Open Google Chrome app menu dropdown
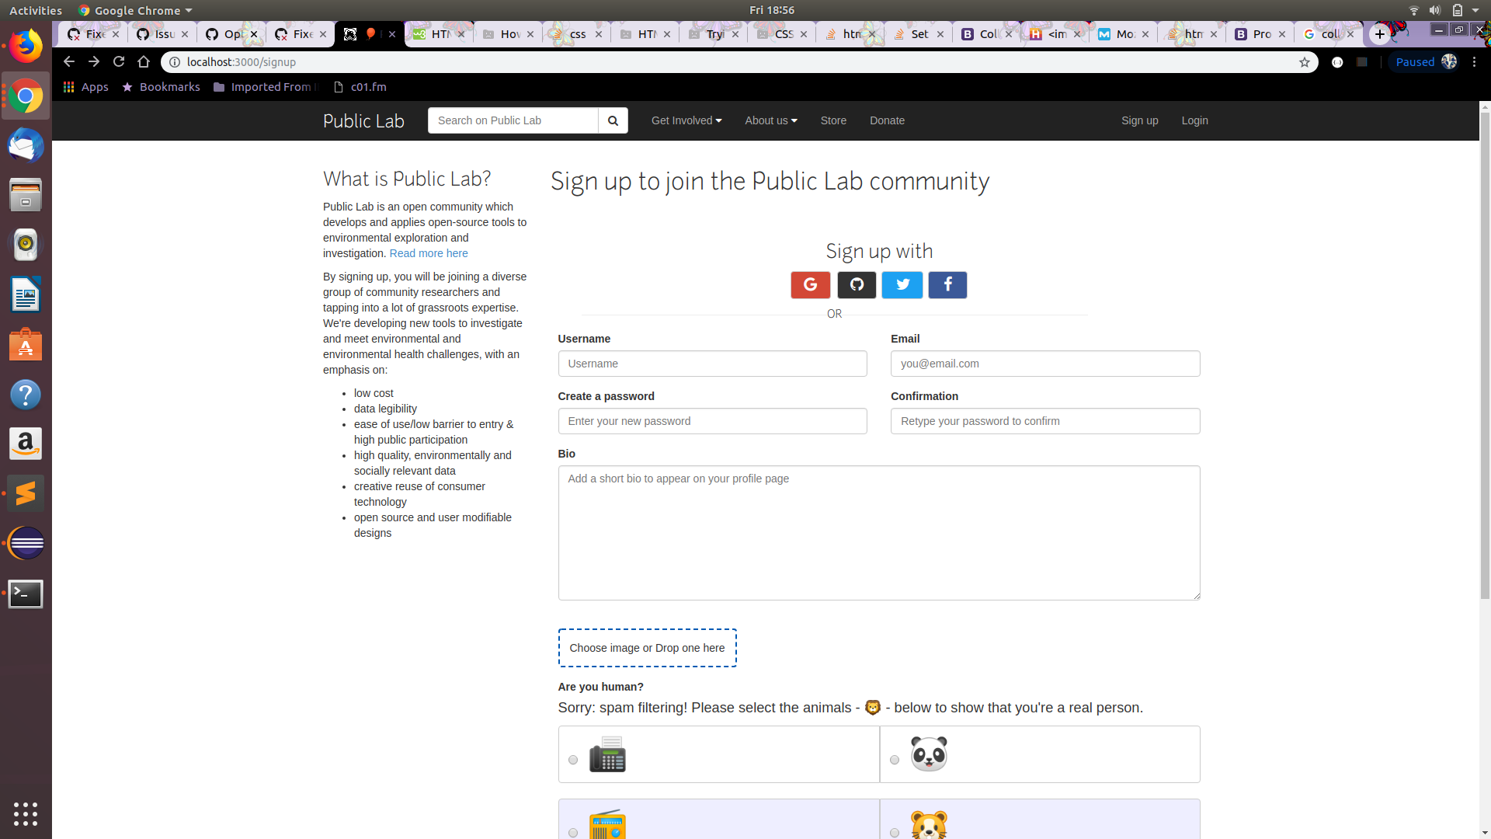The image size is (1491, 839). [x=135, y=10]
